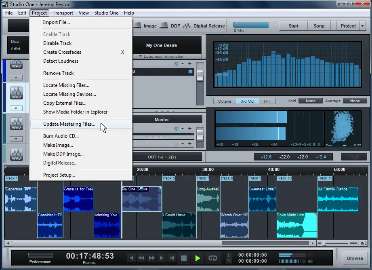Viewport: 372px width, 270px height.
Task: Click the next track single-right-arrow icon
Action: pyautogui.click(x=162, y=258)
